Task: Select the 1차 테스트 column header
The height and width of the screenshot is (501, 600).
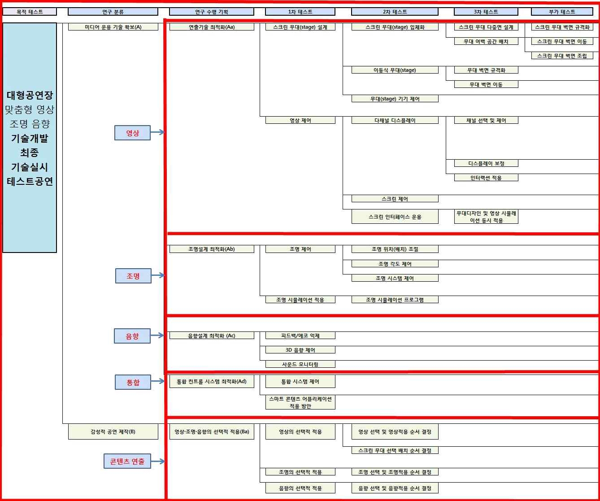Action: pos(300,12)
